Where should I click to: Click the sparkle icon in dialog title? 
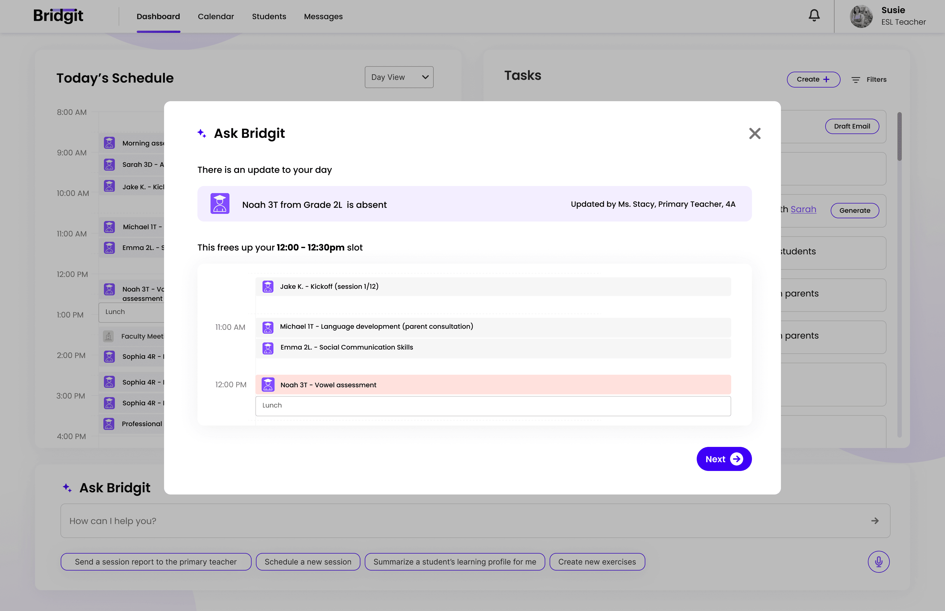202,133
